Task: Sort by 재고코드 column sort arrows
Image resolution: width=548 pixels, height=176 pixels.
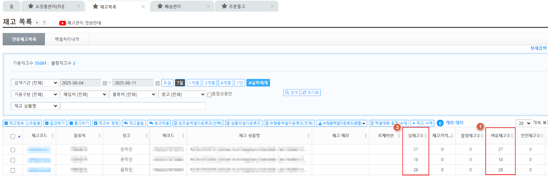Action: click(52, 136)
